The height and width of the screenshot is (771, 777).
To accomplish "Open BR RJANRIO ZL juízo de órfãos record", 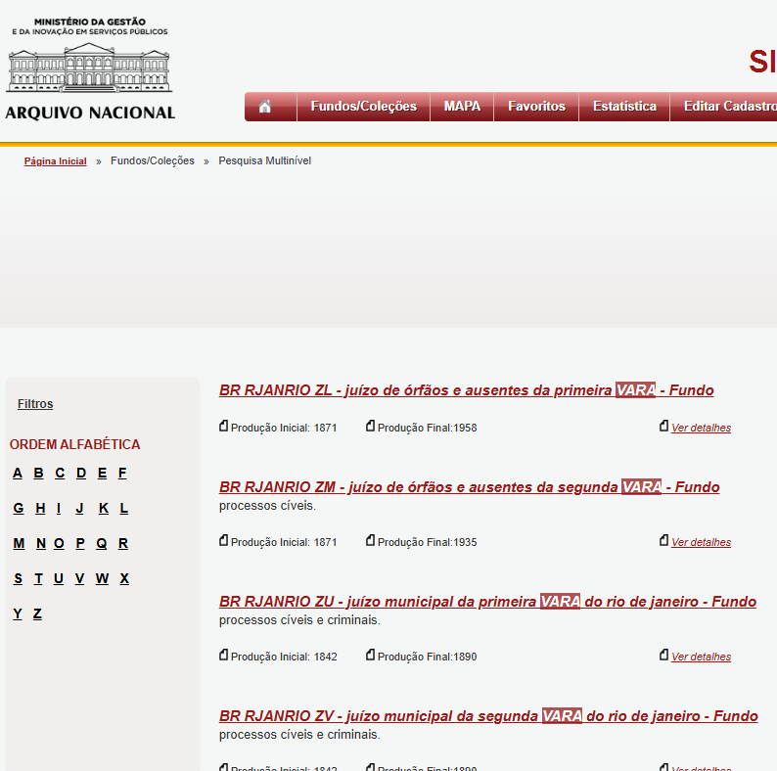I will coord(466,390).
